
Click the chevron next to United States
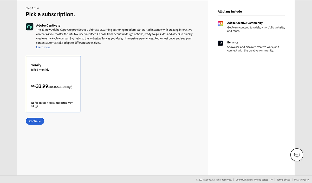(271, 180)
